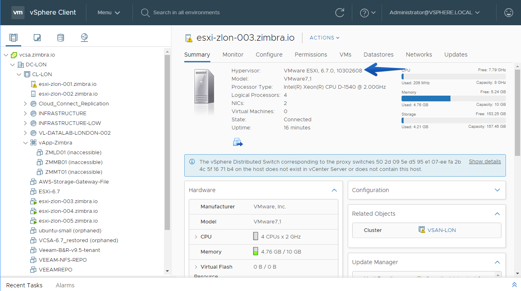
Task: Expand the CPU hardware row
Action: [x=196, y=237]
